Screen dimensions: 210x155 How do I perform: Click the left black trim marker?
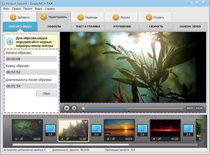click(83, 111)
